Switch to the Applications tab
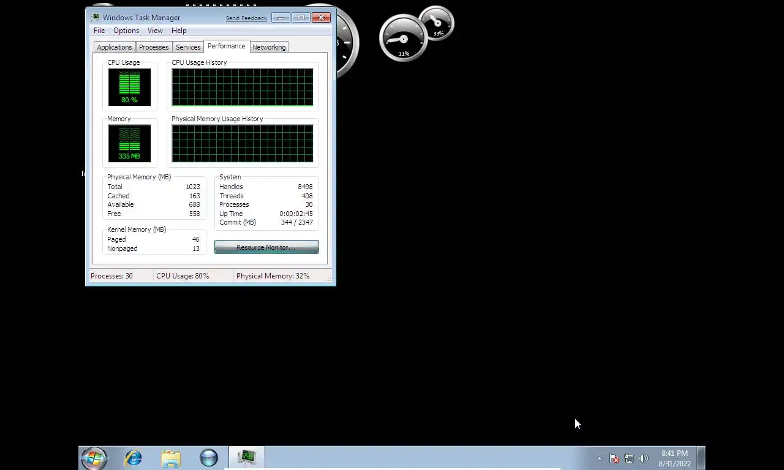This screenshot has height=470, width=784. point(115,47)
